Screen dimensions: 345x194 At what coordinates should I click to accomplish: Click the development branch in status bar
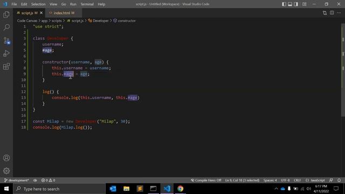pyautogui.click(x=17, y=180)
